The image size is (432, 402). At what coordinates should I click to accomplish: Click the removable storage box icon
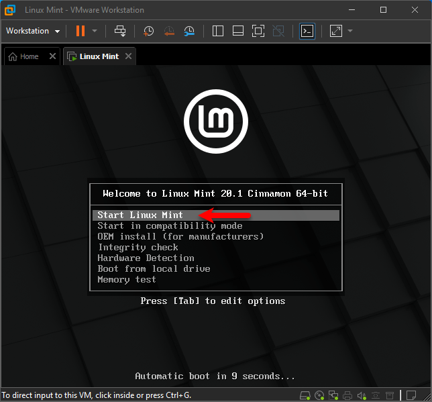point(390,396)
